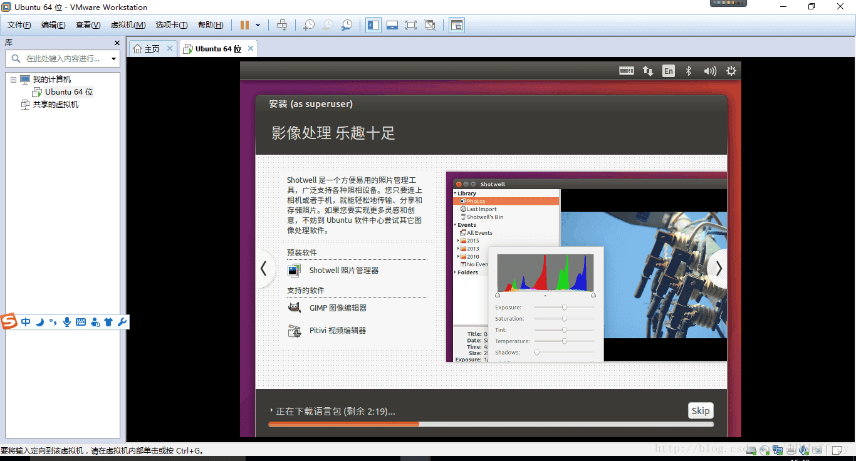This screenshot has height=461, width=856.
Task: Click the 支持的软件 heading
Action: [x=306, y=291]
